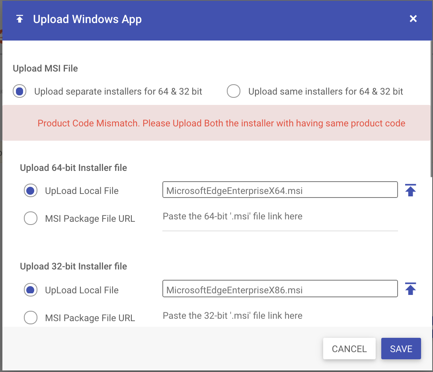The image size is (433, 372).
Task: Click the upload icon beside the 32-bit file field
Action: pyautogui.click(x=411, y=289)
